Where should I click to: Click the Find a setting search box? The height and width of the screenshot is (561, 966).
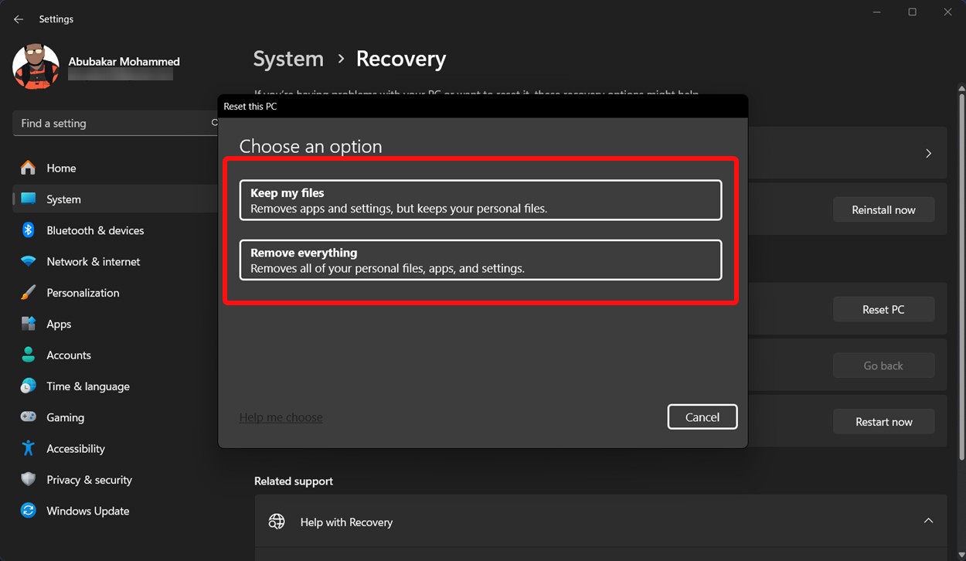click(108, 123)
